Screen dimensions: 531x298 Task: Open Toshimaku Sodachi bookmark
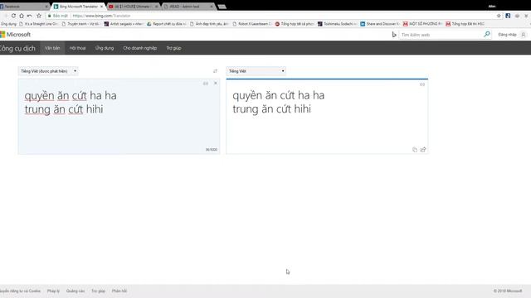[338, 24]
